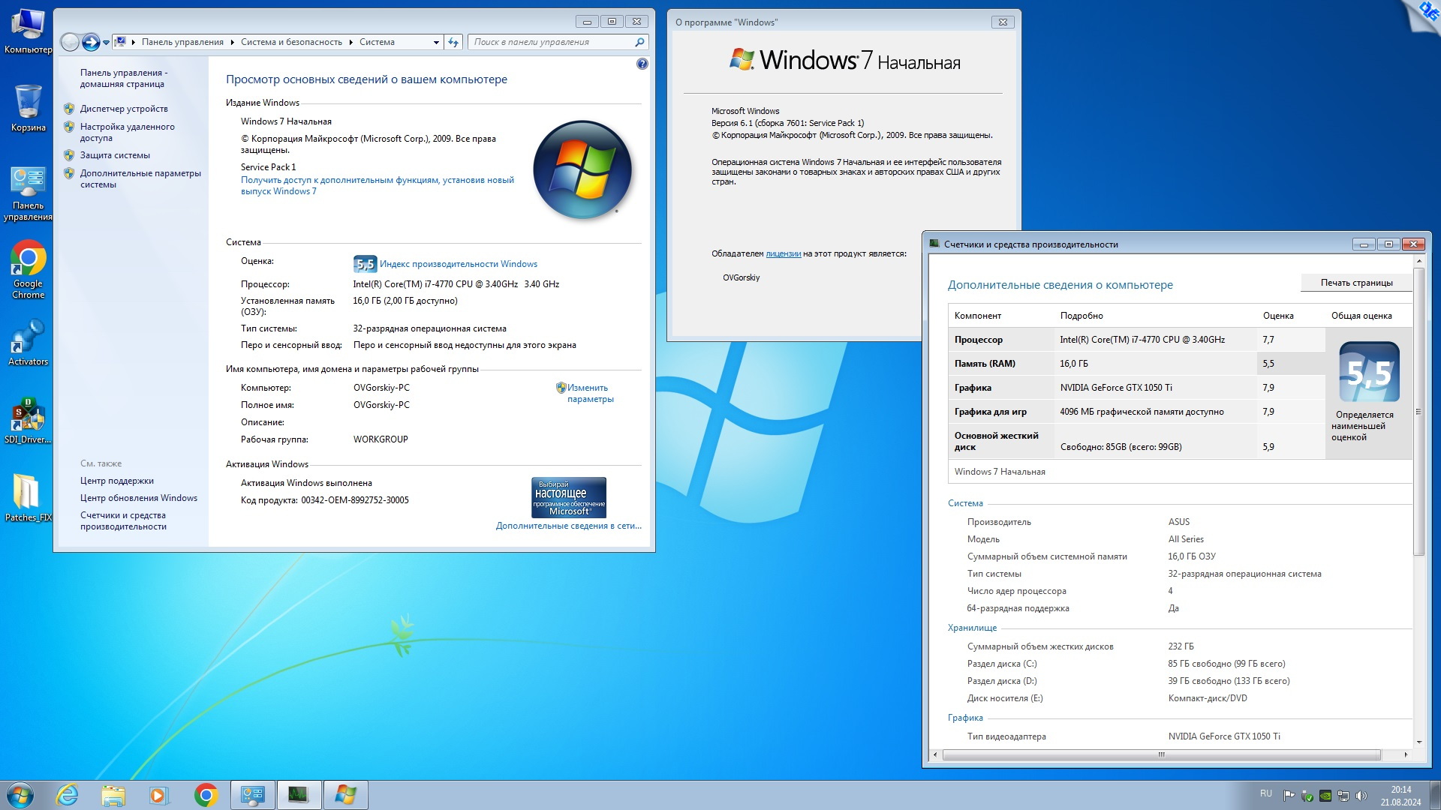Open the help question mark icon
Screen dimensions: 1441x810
pos(642,64)
